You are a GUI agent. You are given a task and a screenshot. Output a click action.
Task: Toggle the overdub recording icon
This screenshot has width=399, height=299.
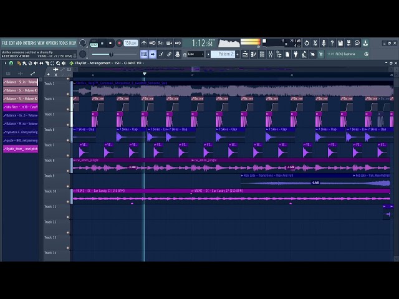coord(169,43)
